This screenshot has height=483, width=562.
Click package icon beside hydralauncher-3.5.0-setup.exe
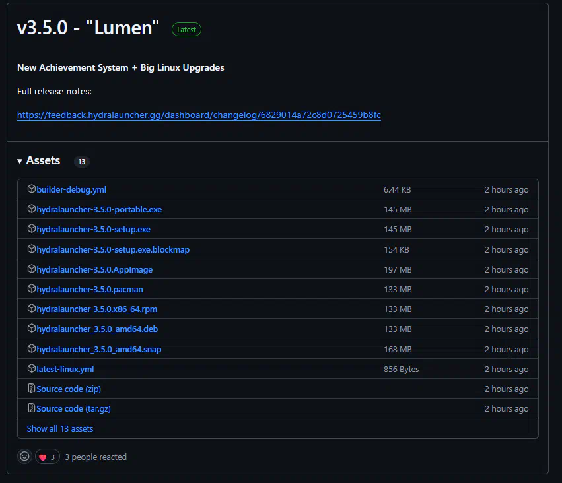pyautogui.click(x=32, y=228)
